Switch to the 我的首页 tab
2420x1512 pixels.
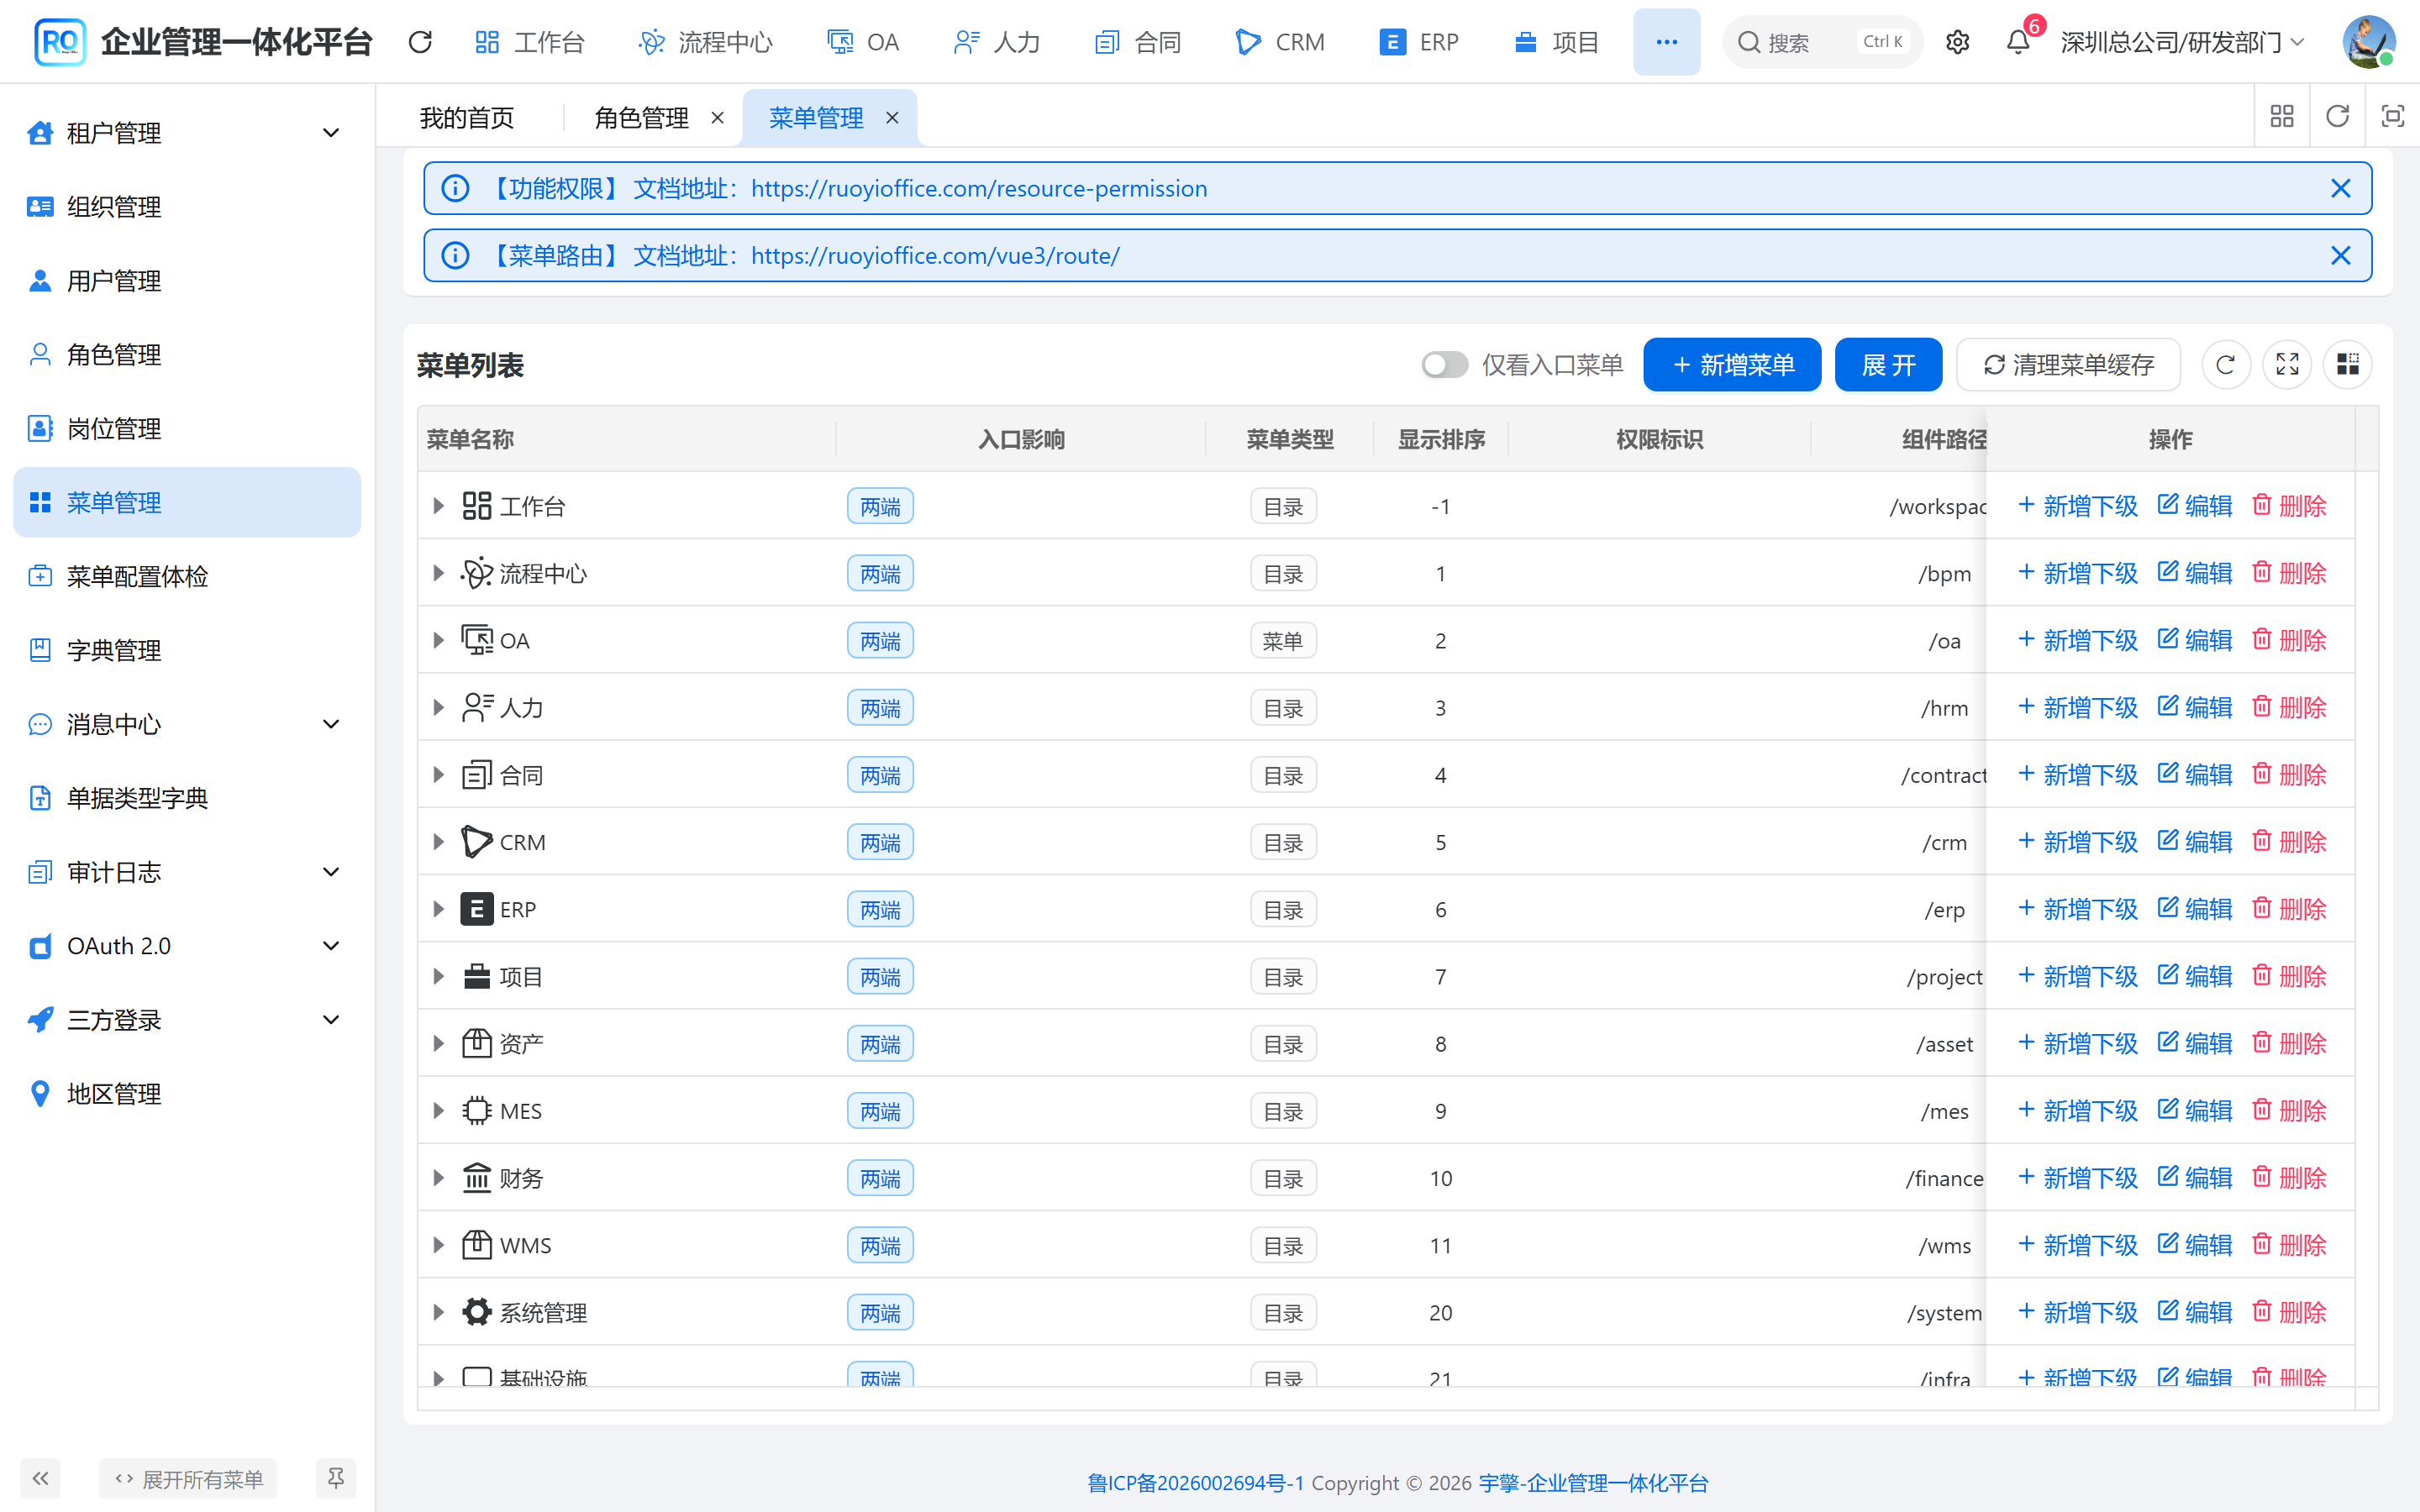[x=467, y=118]
